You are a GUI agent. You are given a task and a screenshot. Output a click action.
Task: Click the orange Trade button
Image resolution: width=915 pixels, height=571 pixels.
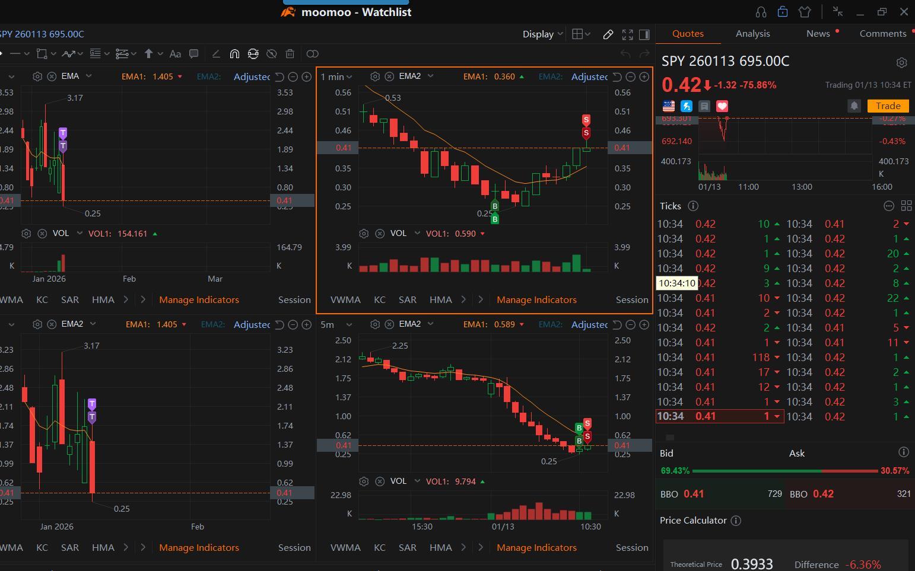(888, 106)
